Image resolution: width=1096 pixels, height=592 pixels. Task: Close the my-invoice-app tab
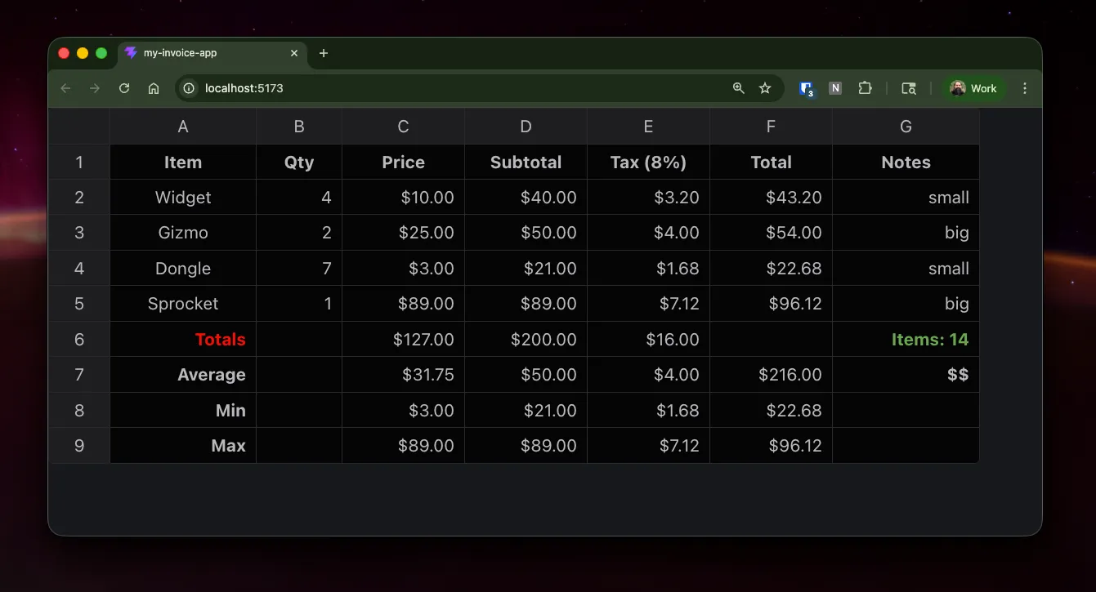(x=294, y=53)
